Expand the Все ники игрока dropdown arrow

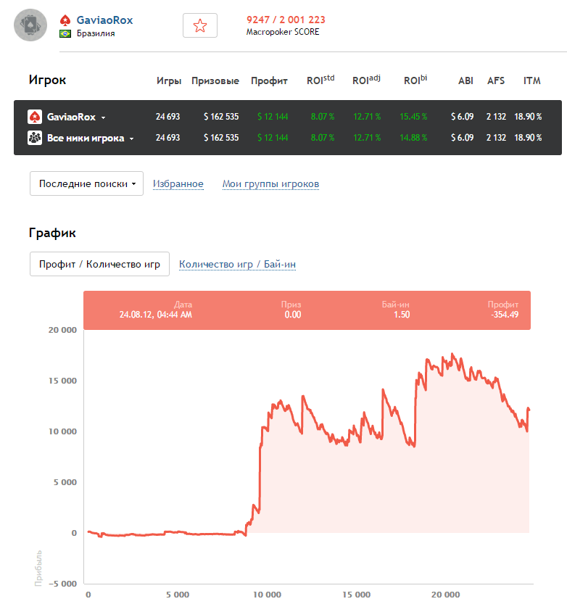pyautogui.click(x=131, y=138)
